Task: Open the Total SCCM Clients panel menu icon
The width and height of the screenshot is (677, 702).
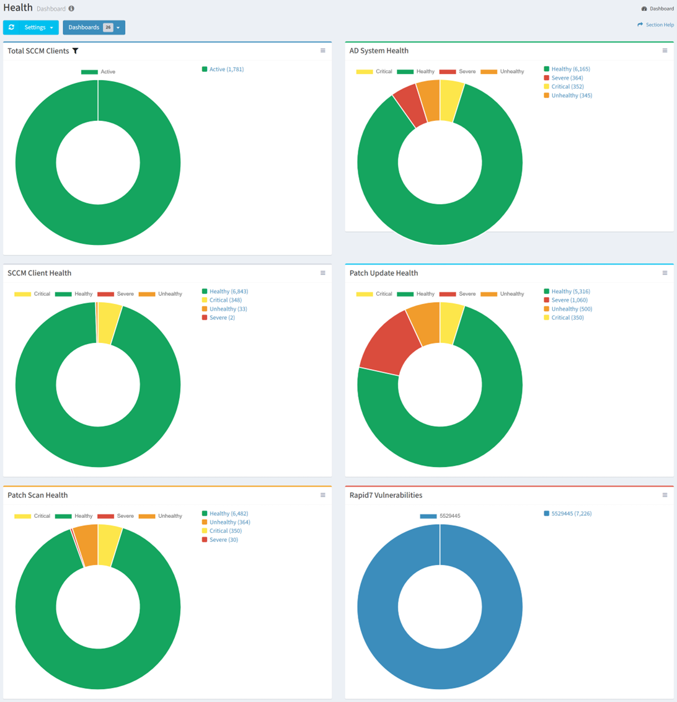Action: coord(322,51)
